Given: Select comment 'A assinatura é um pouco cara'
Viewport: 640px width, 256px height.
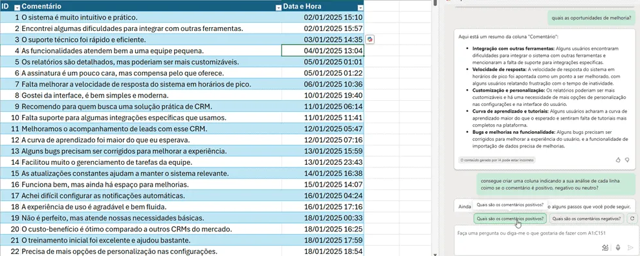Looking at the screenshot, I should click(151, 73).
